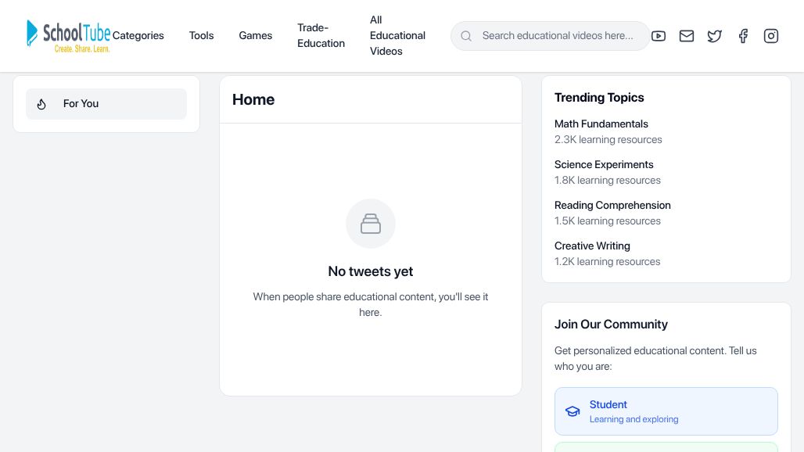The height and width of the screenshot is (452, 804).
Task: Select the For You tab
Action: tap(106, 104)
